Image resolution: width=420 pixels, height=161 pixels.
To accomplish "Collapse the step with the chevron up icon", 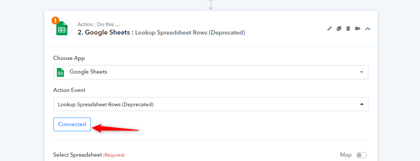I will point(368,29).
